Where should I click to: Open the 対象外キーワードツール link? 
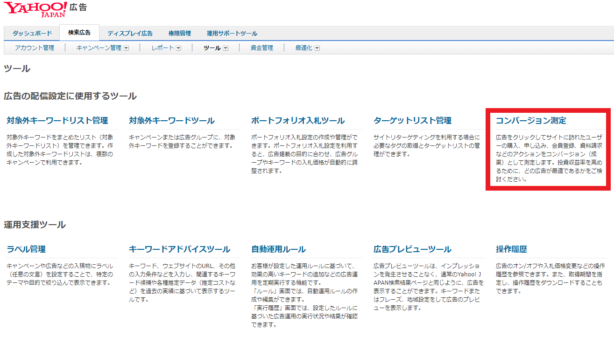click(x=172, y=121)
